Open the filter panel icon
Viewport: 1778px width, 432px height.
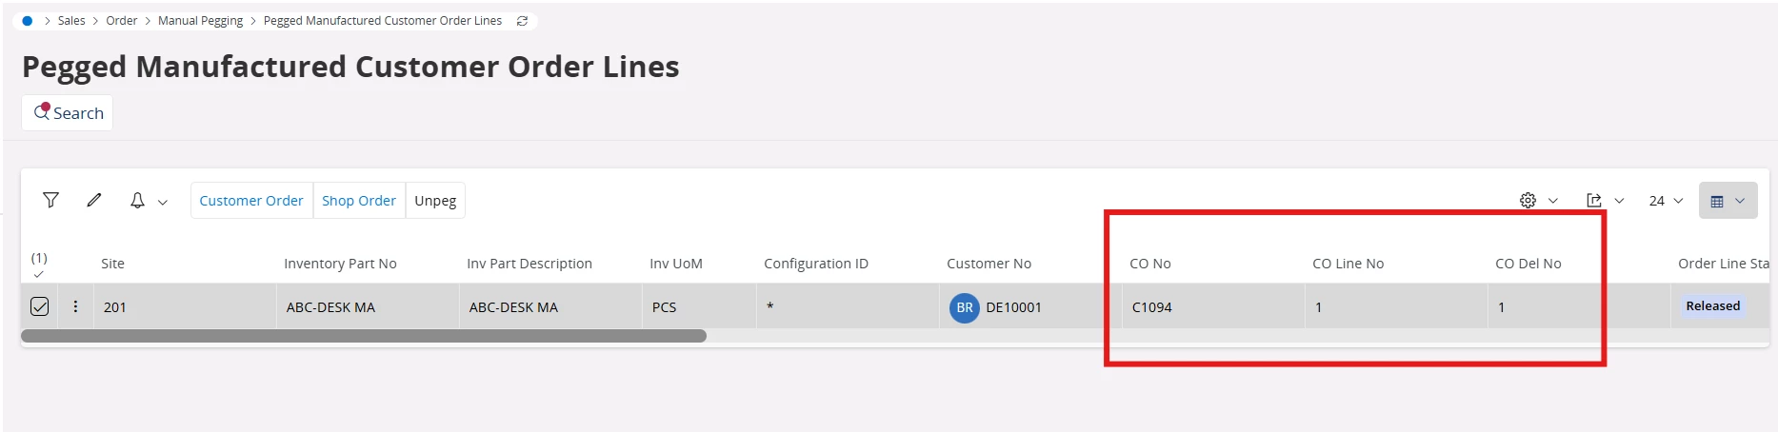coord(51,200)
